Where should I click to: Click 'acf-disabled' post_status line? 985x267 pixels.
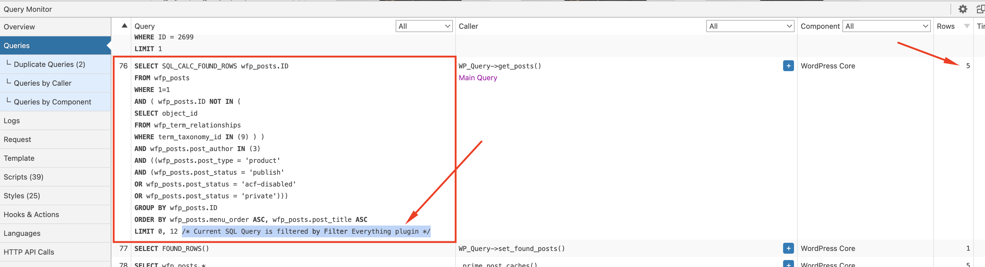215,184
